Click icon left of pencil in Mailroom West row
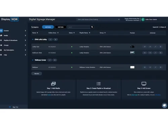 tap(150, 53)
